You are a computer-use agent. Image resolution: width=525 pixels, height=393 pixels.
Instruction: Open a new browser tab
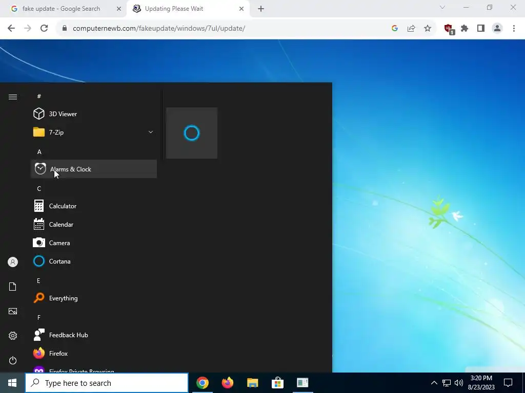point(261,9)
